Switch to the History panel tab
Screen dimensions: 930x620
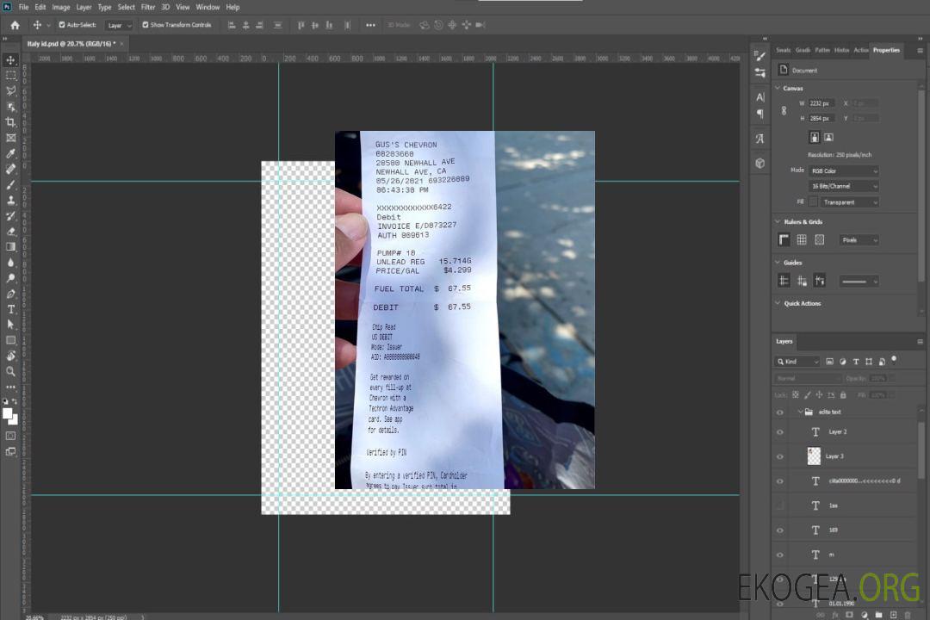coord(841,50)
